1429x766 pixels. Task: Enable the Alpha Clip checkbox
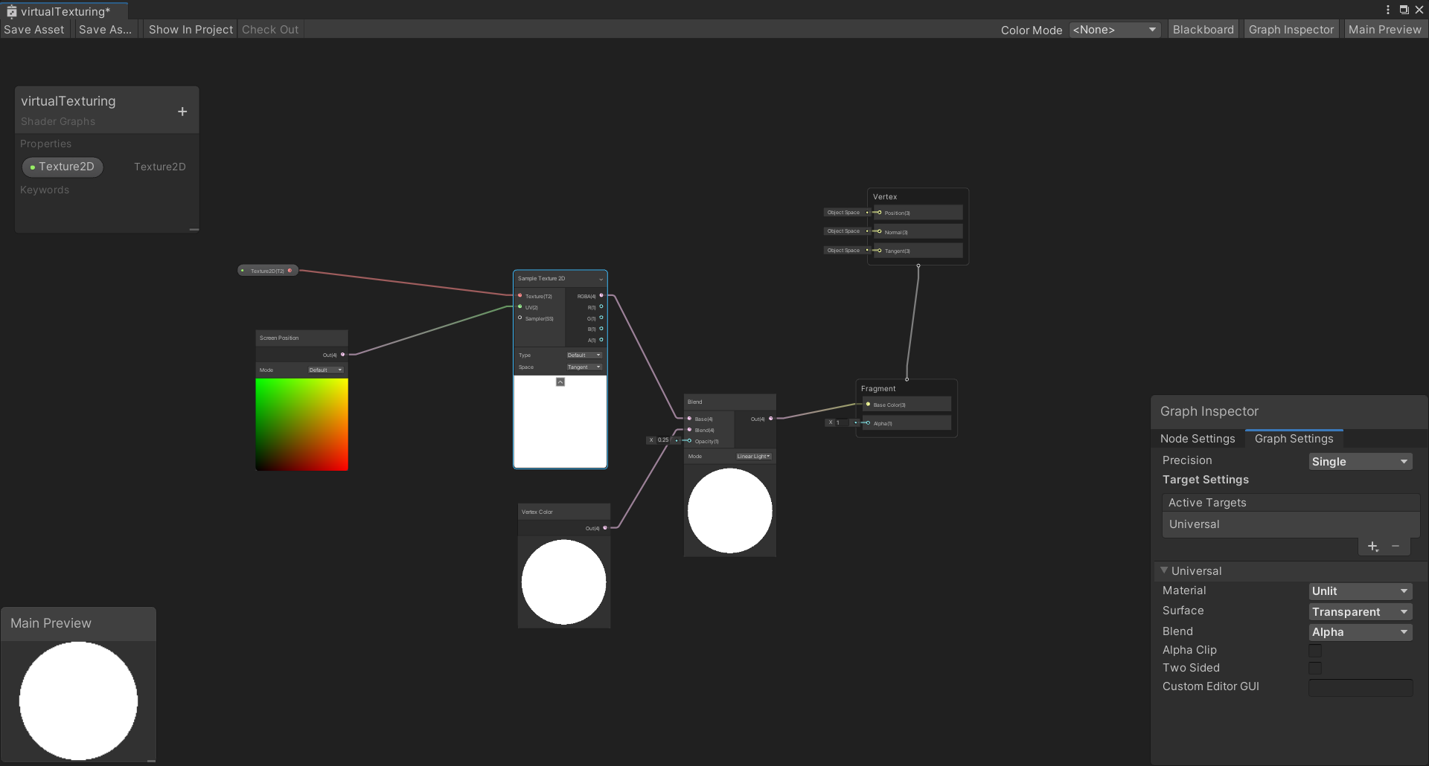1315,651
